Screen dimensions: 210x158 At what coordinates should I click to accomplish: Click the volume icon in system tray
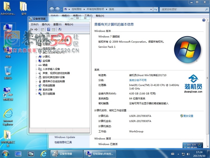pos(188,154)
